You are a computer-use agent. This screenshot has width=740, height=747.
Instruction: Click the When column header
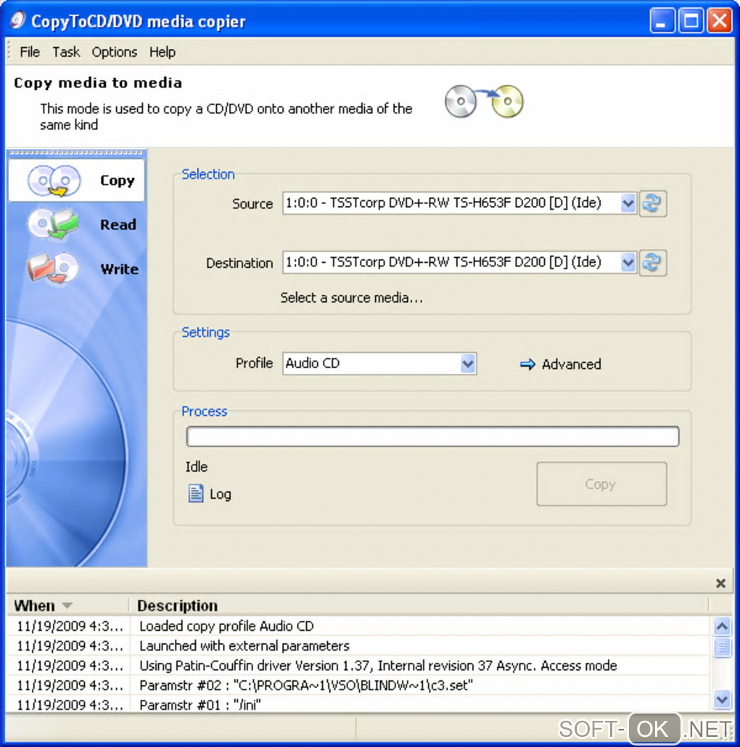[68, 605]
